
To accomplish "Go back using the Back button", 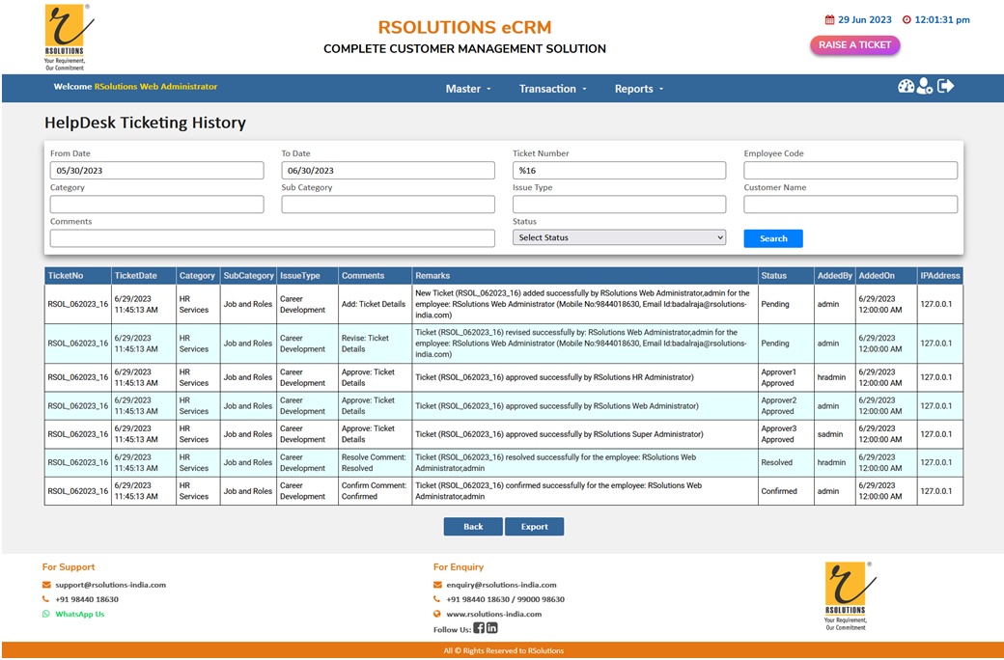I will click(x=473, y=527).
